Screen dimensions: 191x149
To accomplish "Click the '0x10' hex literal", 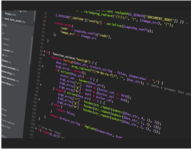I will 125,96.
